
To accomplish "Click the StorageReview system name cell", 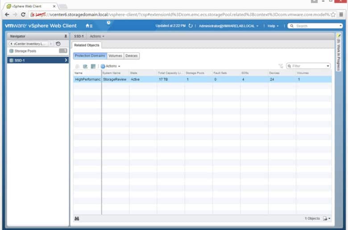I will pyautogui.click(x=115, y=79).
